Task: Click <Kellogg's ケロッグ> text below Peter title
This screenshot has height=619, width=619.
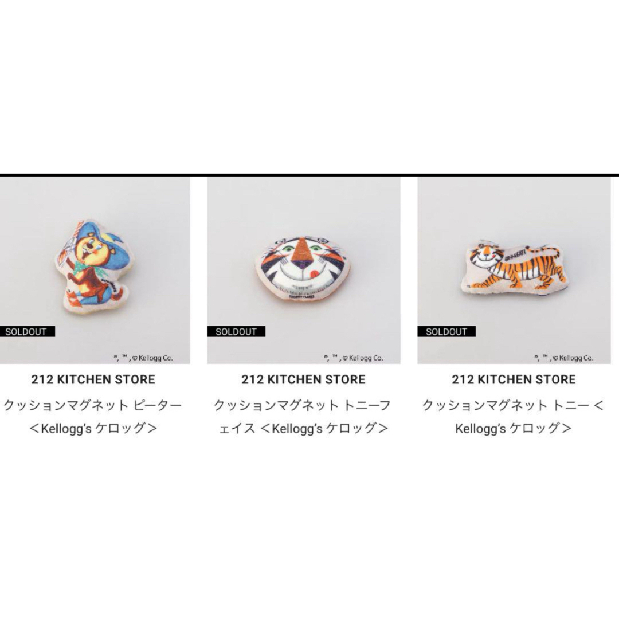Action: coord(93,428)
